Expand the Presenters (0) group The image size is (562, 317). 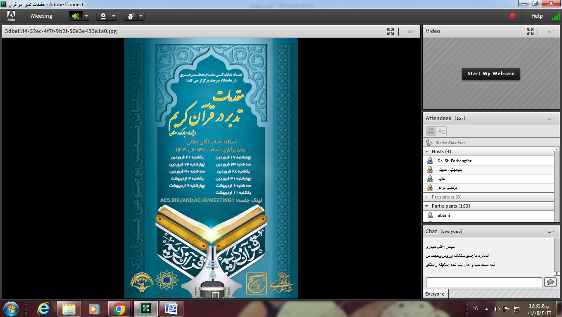tap(427, 197)
